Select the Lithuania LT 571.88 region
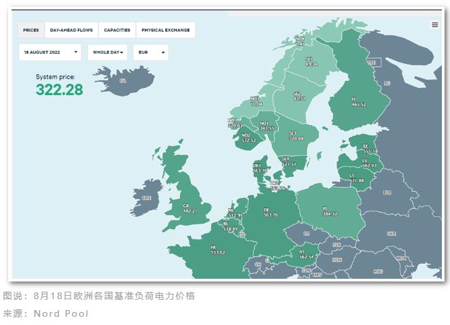450x325 pixels. (x=356, y=177)
